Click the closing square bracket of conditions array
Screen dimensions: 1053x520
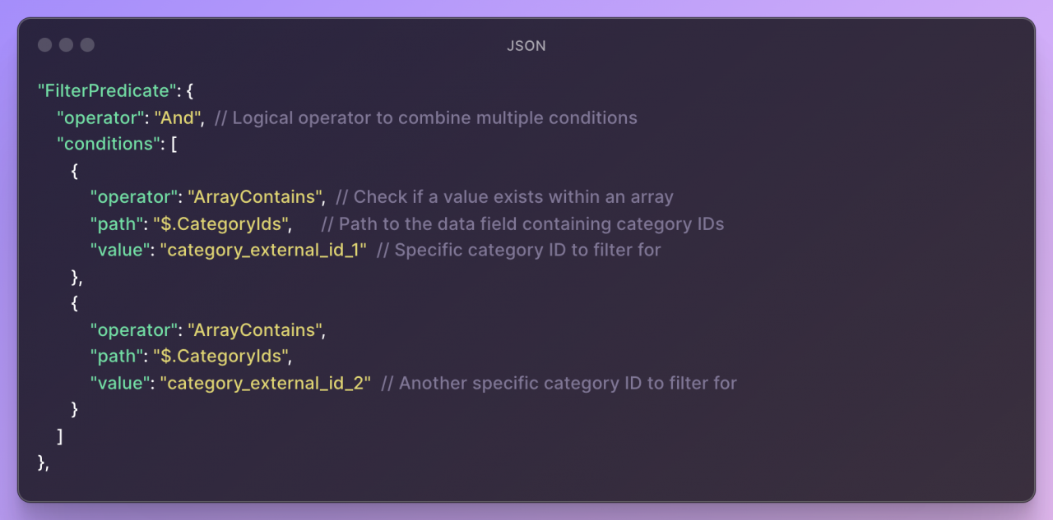pyautogui.click(x=59, y=436)
